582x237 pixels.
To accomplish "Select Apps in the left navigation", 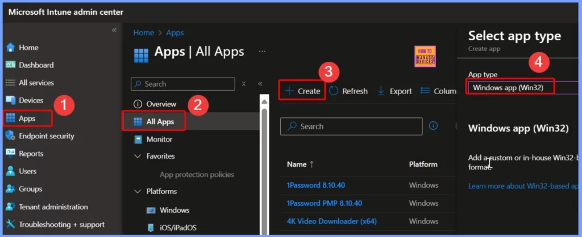I will pos(27,118).
